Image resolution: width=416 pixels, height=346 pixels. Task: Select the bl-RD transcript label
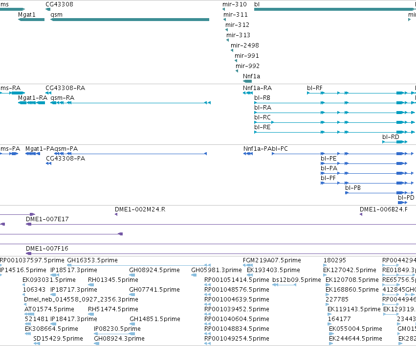click(x=391, y=137)
